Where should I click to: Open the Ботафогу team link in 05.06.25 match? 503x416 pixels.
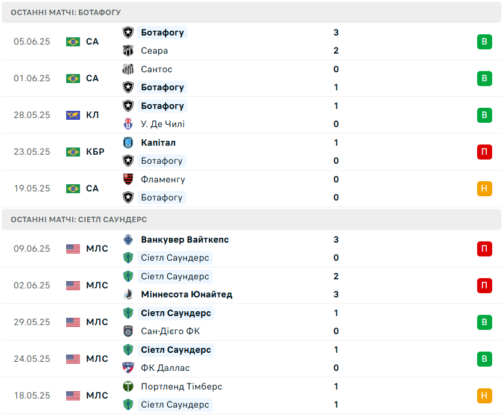coord(162,33)
